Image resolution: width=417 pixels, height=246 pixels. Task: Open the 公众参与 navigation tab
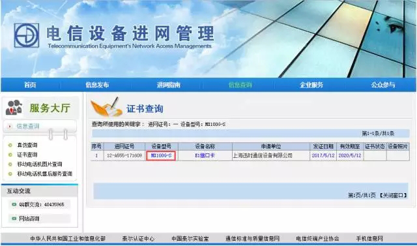click(x=383, y=85)
